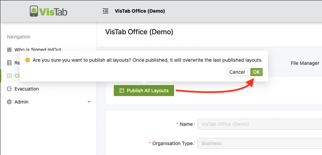Click the Who is Signed In/Out grid icon
This screenshot has width=322, height=155.
coord(9,50)
